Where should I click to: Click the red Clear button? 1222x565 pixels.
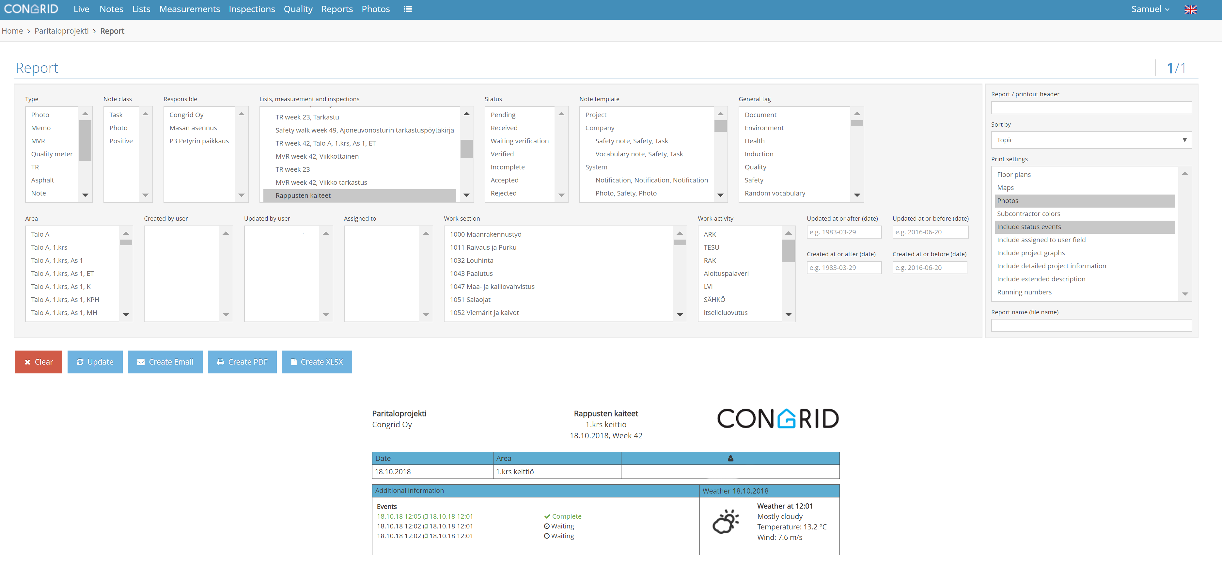pyautogui.click(x=39, y=362)
